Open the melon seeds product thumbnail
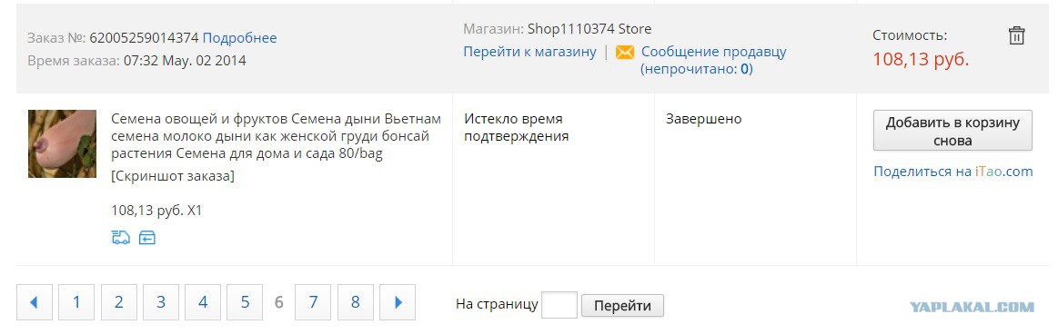The image size is (1058, 334). pyautogui.click(x=62, y=143)
